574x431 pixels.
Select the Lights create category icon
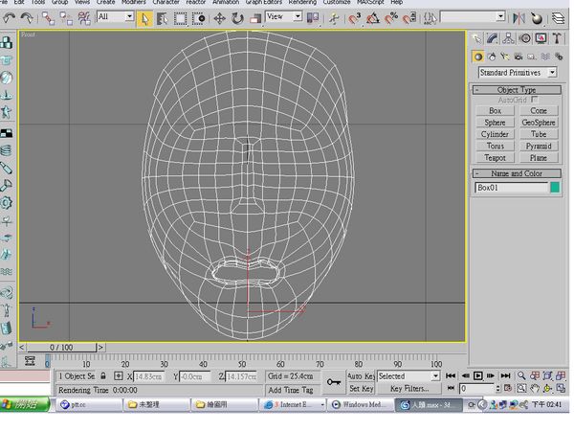[505, 57]
